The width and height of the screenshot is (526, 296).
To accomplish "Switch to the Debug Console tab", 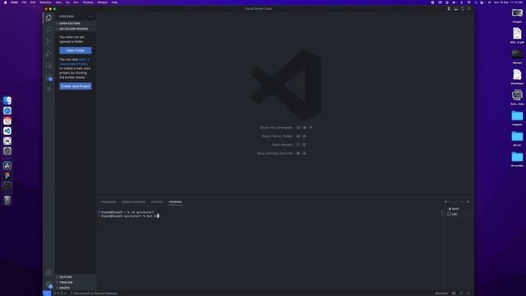I will 133,202.
